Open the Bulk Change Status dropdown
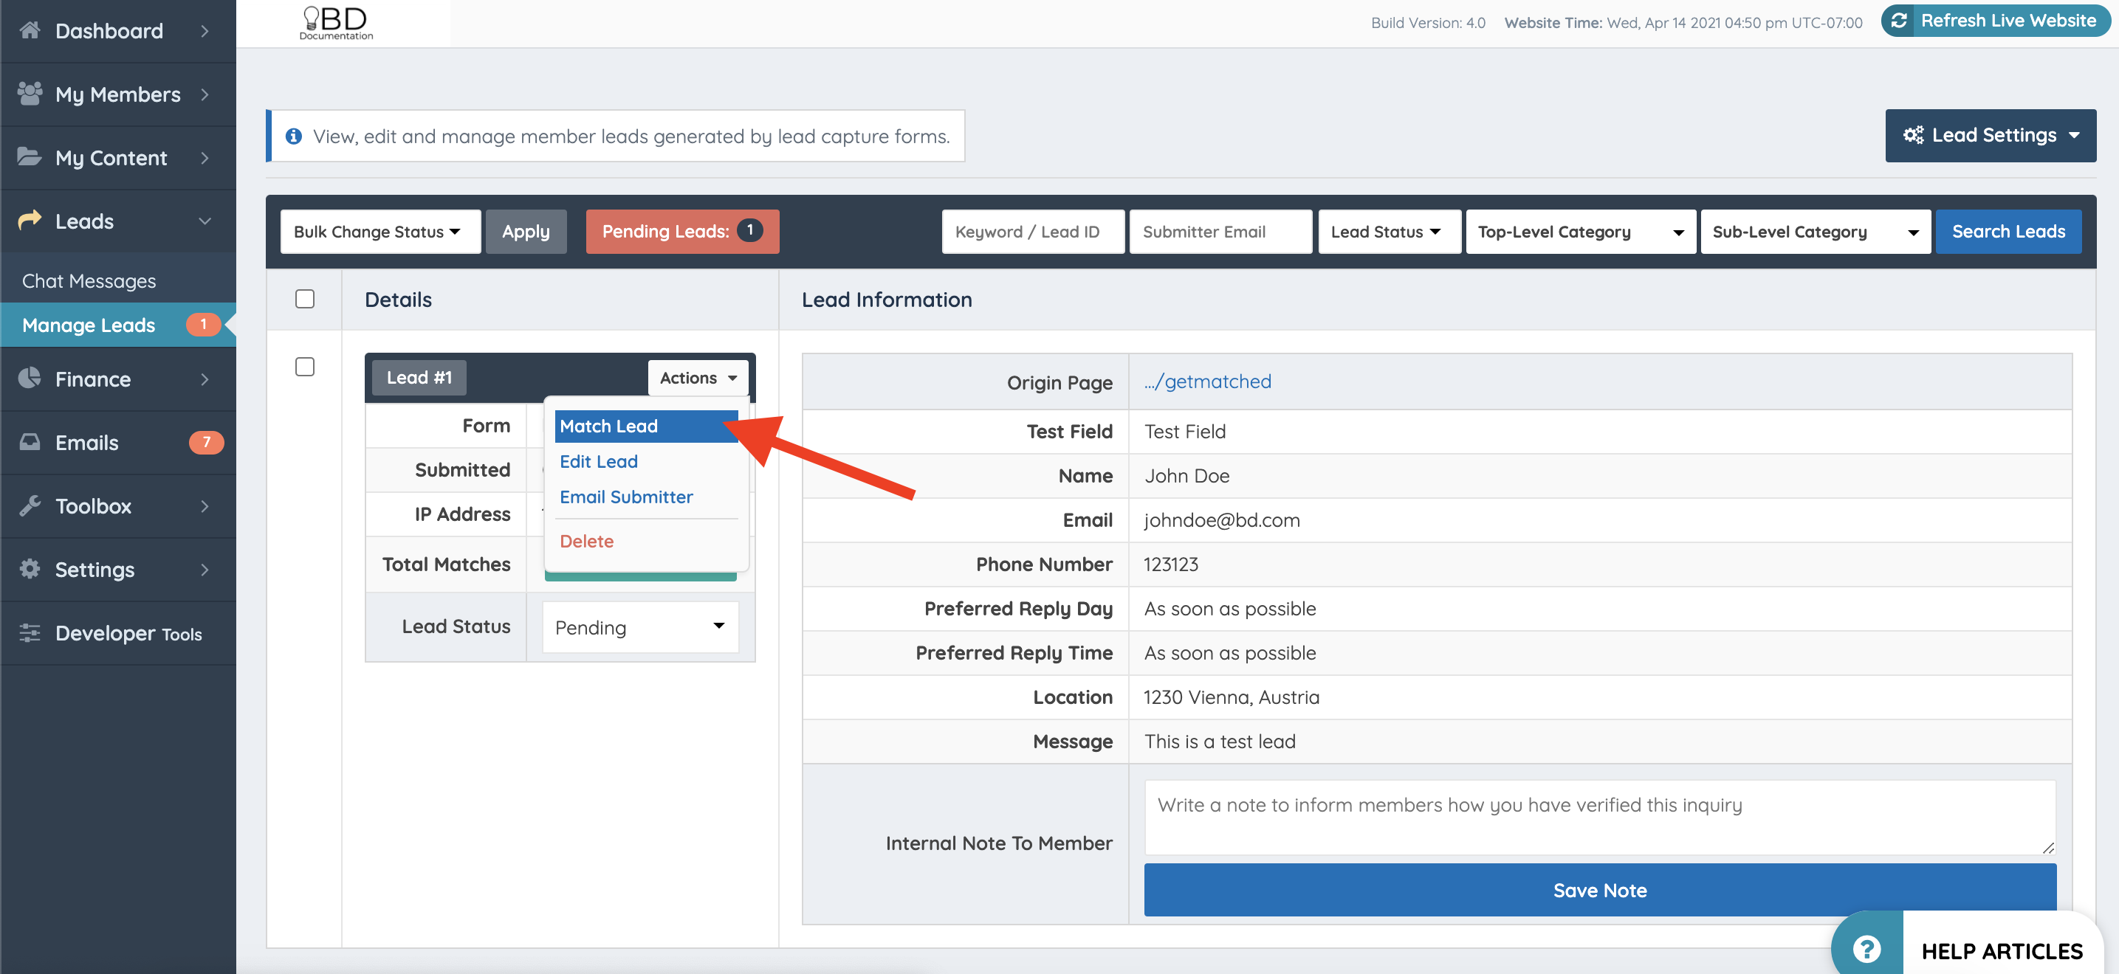This screenshot has width=2119, height=974. 380,231
